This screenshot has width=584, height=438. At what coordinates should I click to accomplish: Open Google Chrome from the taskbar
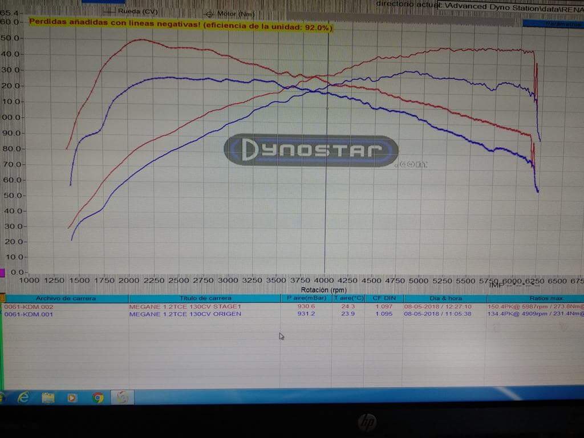coord(98,398)
